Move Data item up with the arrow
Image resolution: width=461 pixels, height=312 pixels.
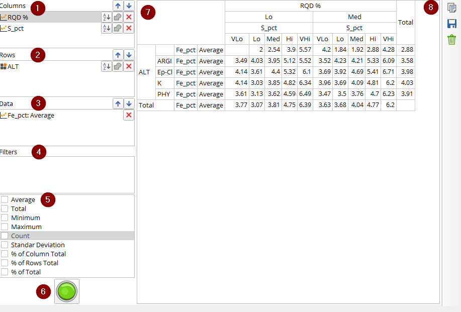[118, 103]
